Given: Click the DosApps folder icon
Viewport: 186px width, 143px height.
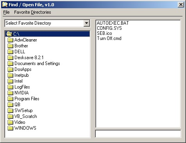Looking at the screenshot, I should pyautogui.click(x=10, y=69).
